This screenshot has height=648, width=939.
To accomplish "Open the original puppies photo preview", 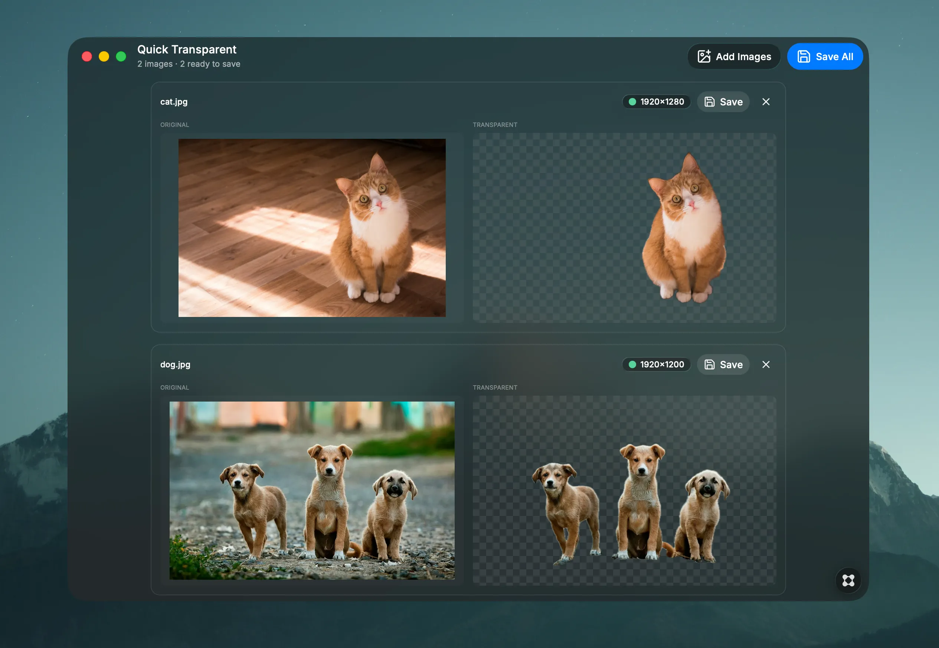I will pos(312,491).
